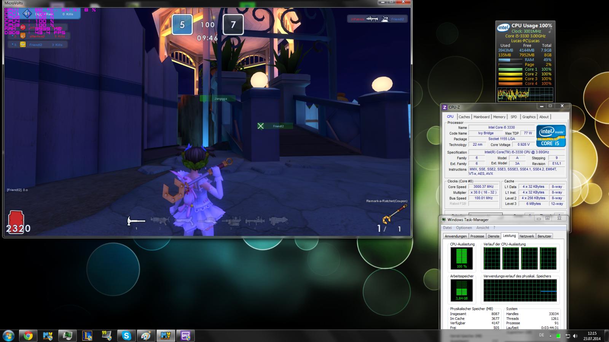
Task: Open the Datei menu
Action: 447,228
